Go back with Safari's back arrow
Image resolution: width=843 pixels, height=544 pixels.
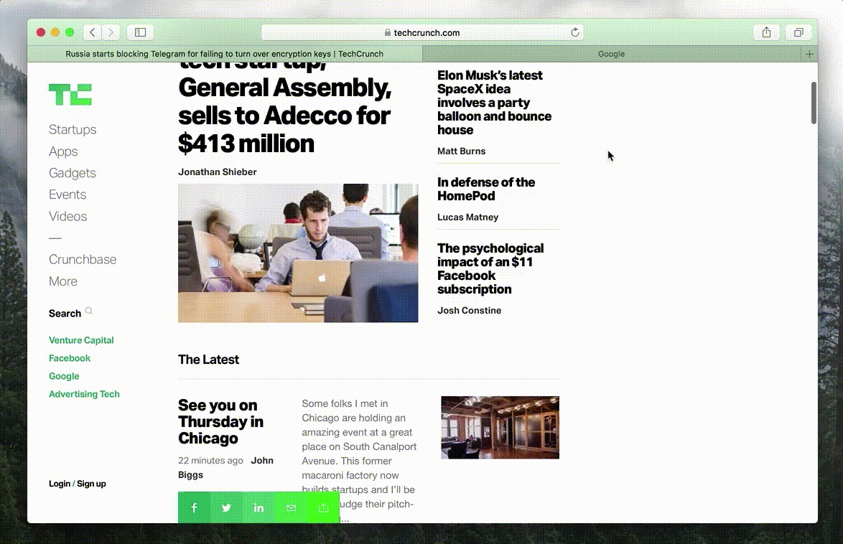[93, 32]
